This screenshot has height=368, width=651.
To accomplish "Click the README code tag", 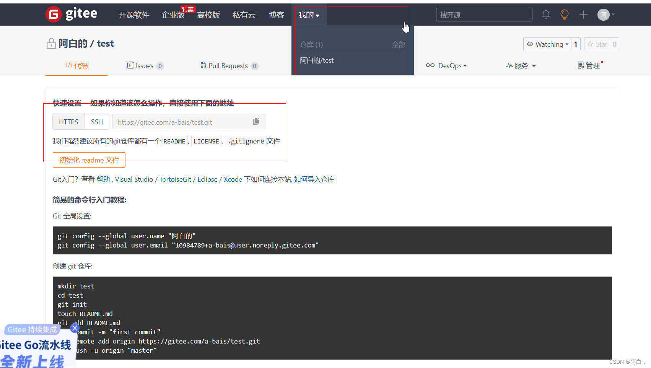I will (174, 141).
